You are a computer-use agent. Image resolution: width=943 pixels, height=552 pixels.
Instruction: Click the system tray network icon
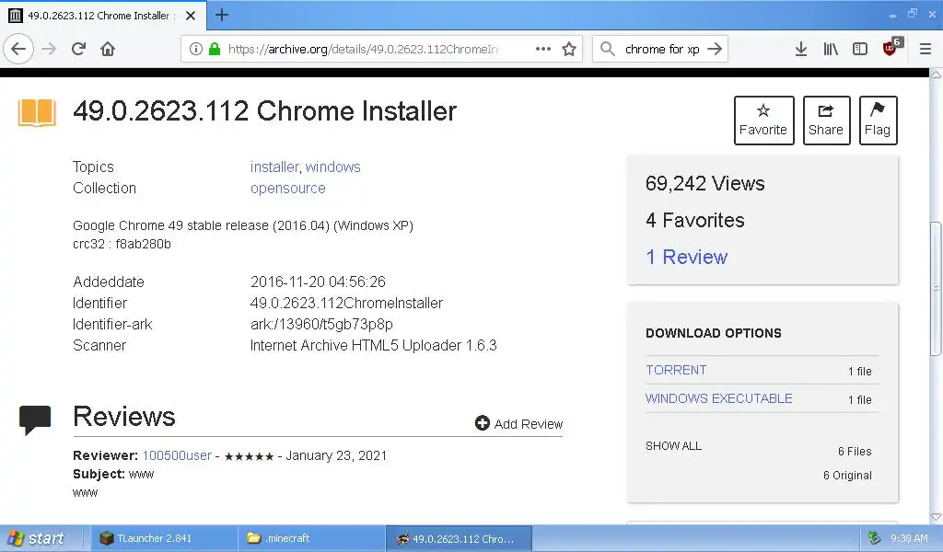[874, 538]
